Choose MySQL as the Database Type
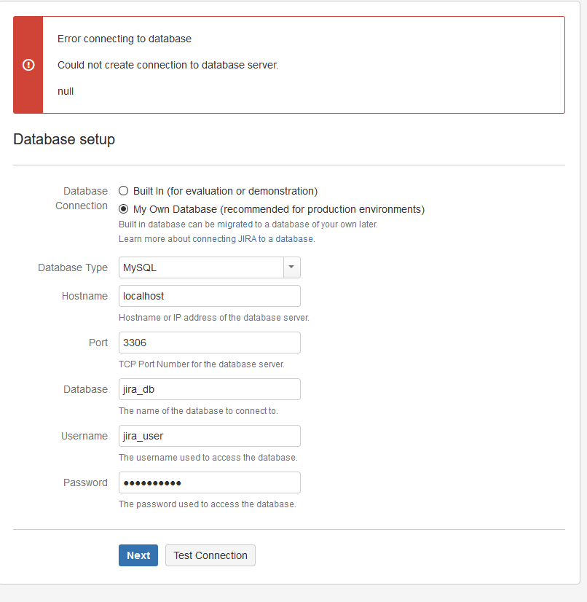 tap(204, 267)
